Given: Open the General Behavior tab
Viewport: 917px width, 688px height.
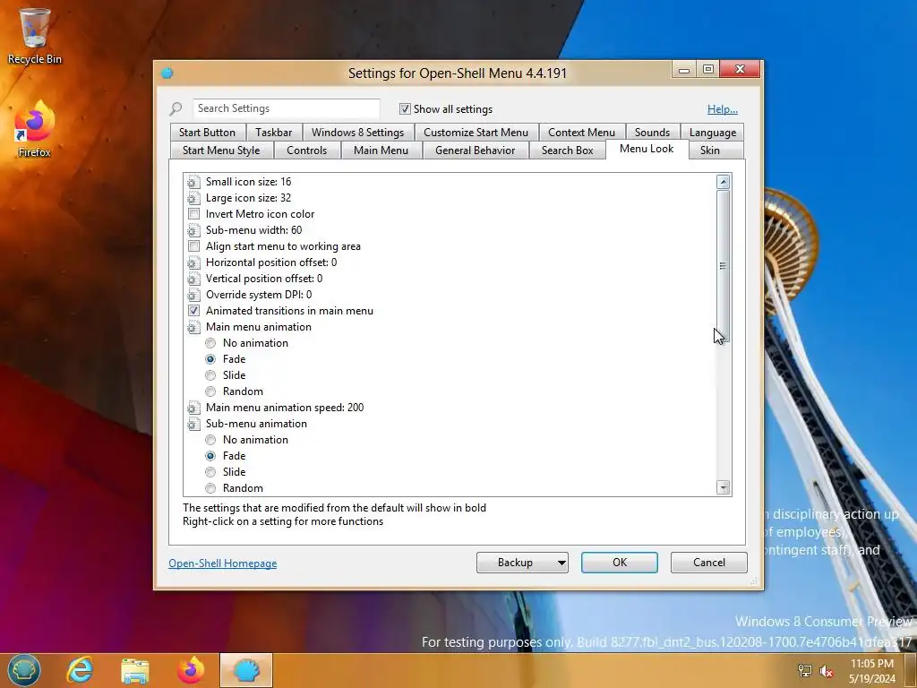Looking at the screenshot, I should [475, 150].
